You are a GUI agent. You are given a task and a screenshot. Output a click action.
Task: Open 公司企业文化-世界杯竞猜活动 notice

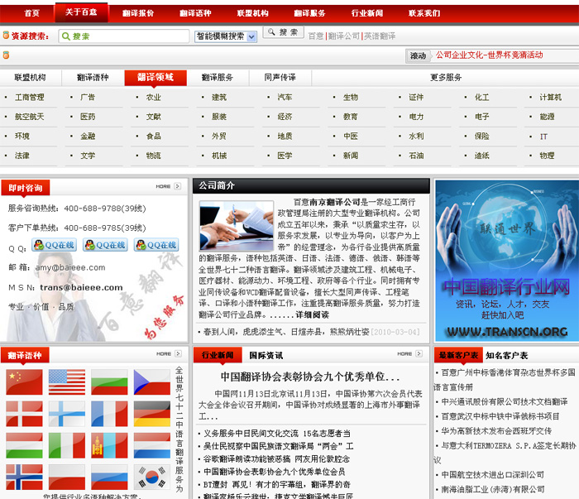[x=489, y=55]
